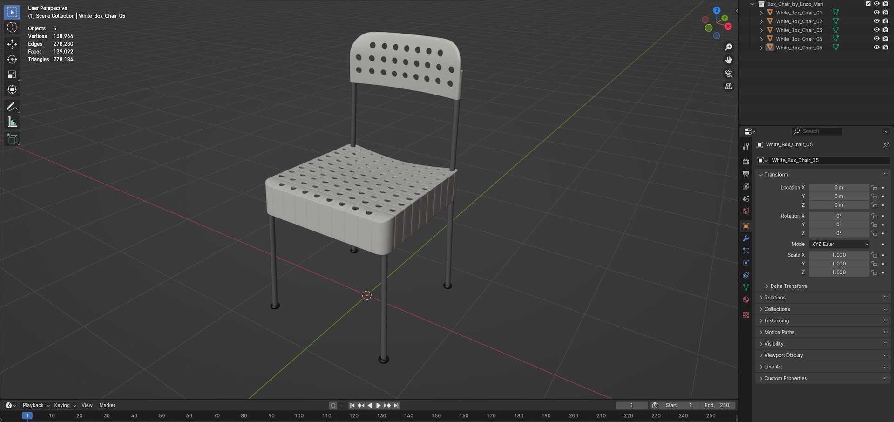
Task: Select the Rotate tool
Action: pos(12,59)
